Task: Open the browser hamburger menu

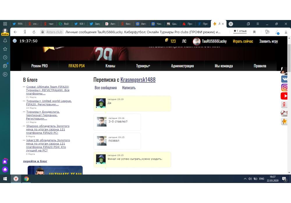Action: (258, 24)
